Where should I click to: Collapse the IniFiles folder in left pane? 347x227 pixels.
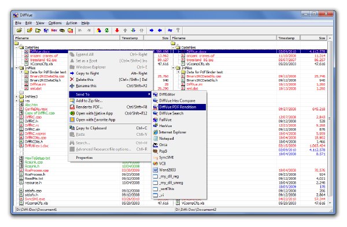pyautogui.click(x=17, y=68)
